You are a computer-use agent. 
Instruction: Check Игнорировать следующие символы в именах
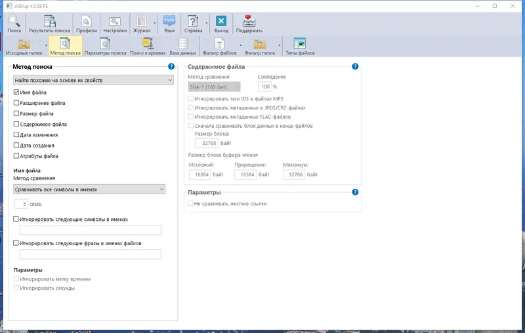[x=16, y=219]
